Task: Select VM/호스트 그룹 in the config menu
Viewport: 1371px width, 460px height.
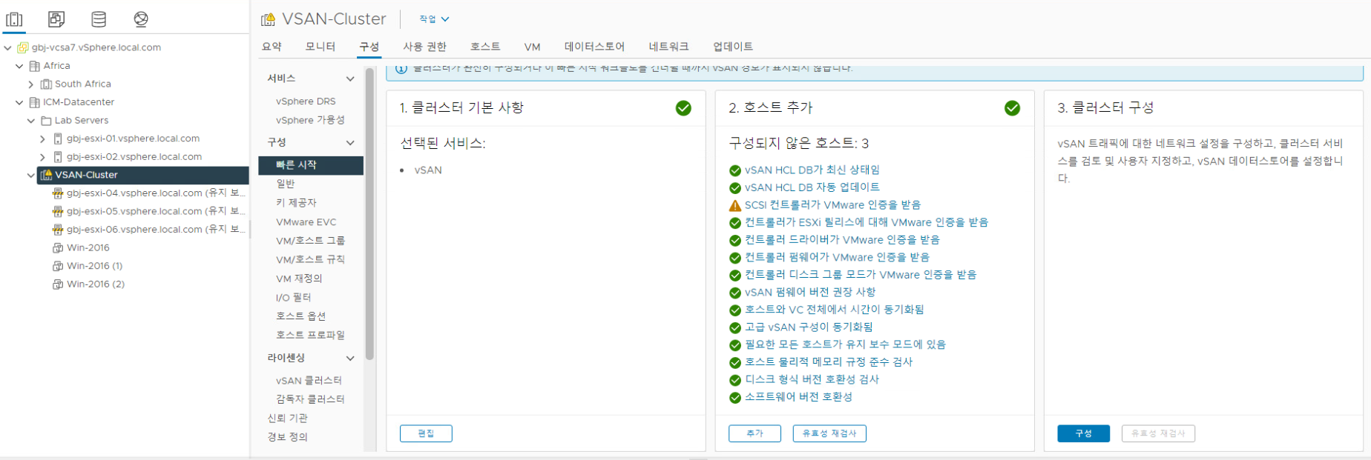Action: [310, 241]
